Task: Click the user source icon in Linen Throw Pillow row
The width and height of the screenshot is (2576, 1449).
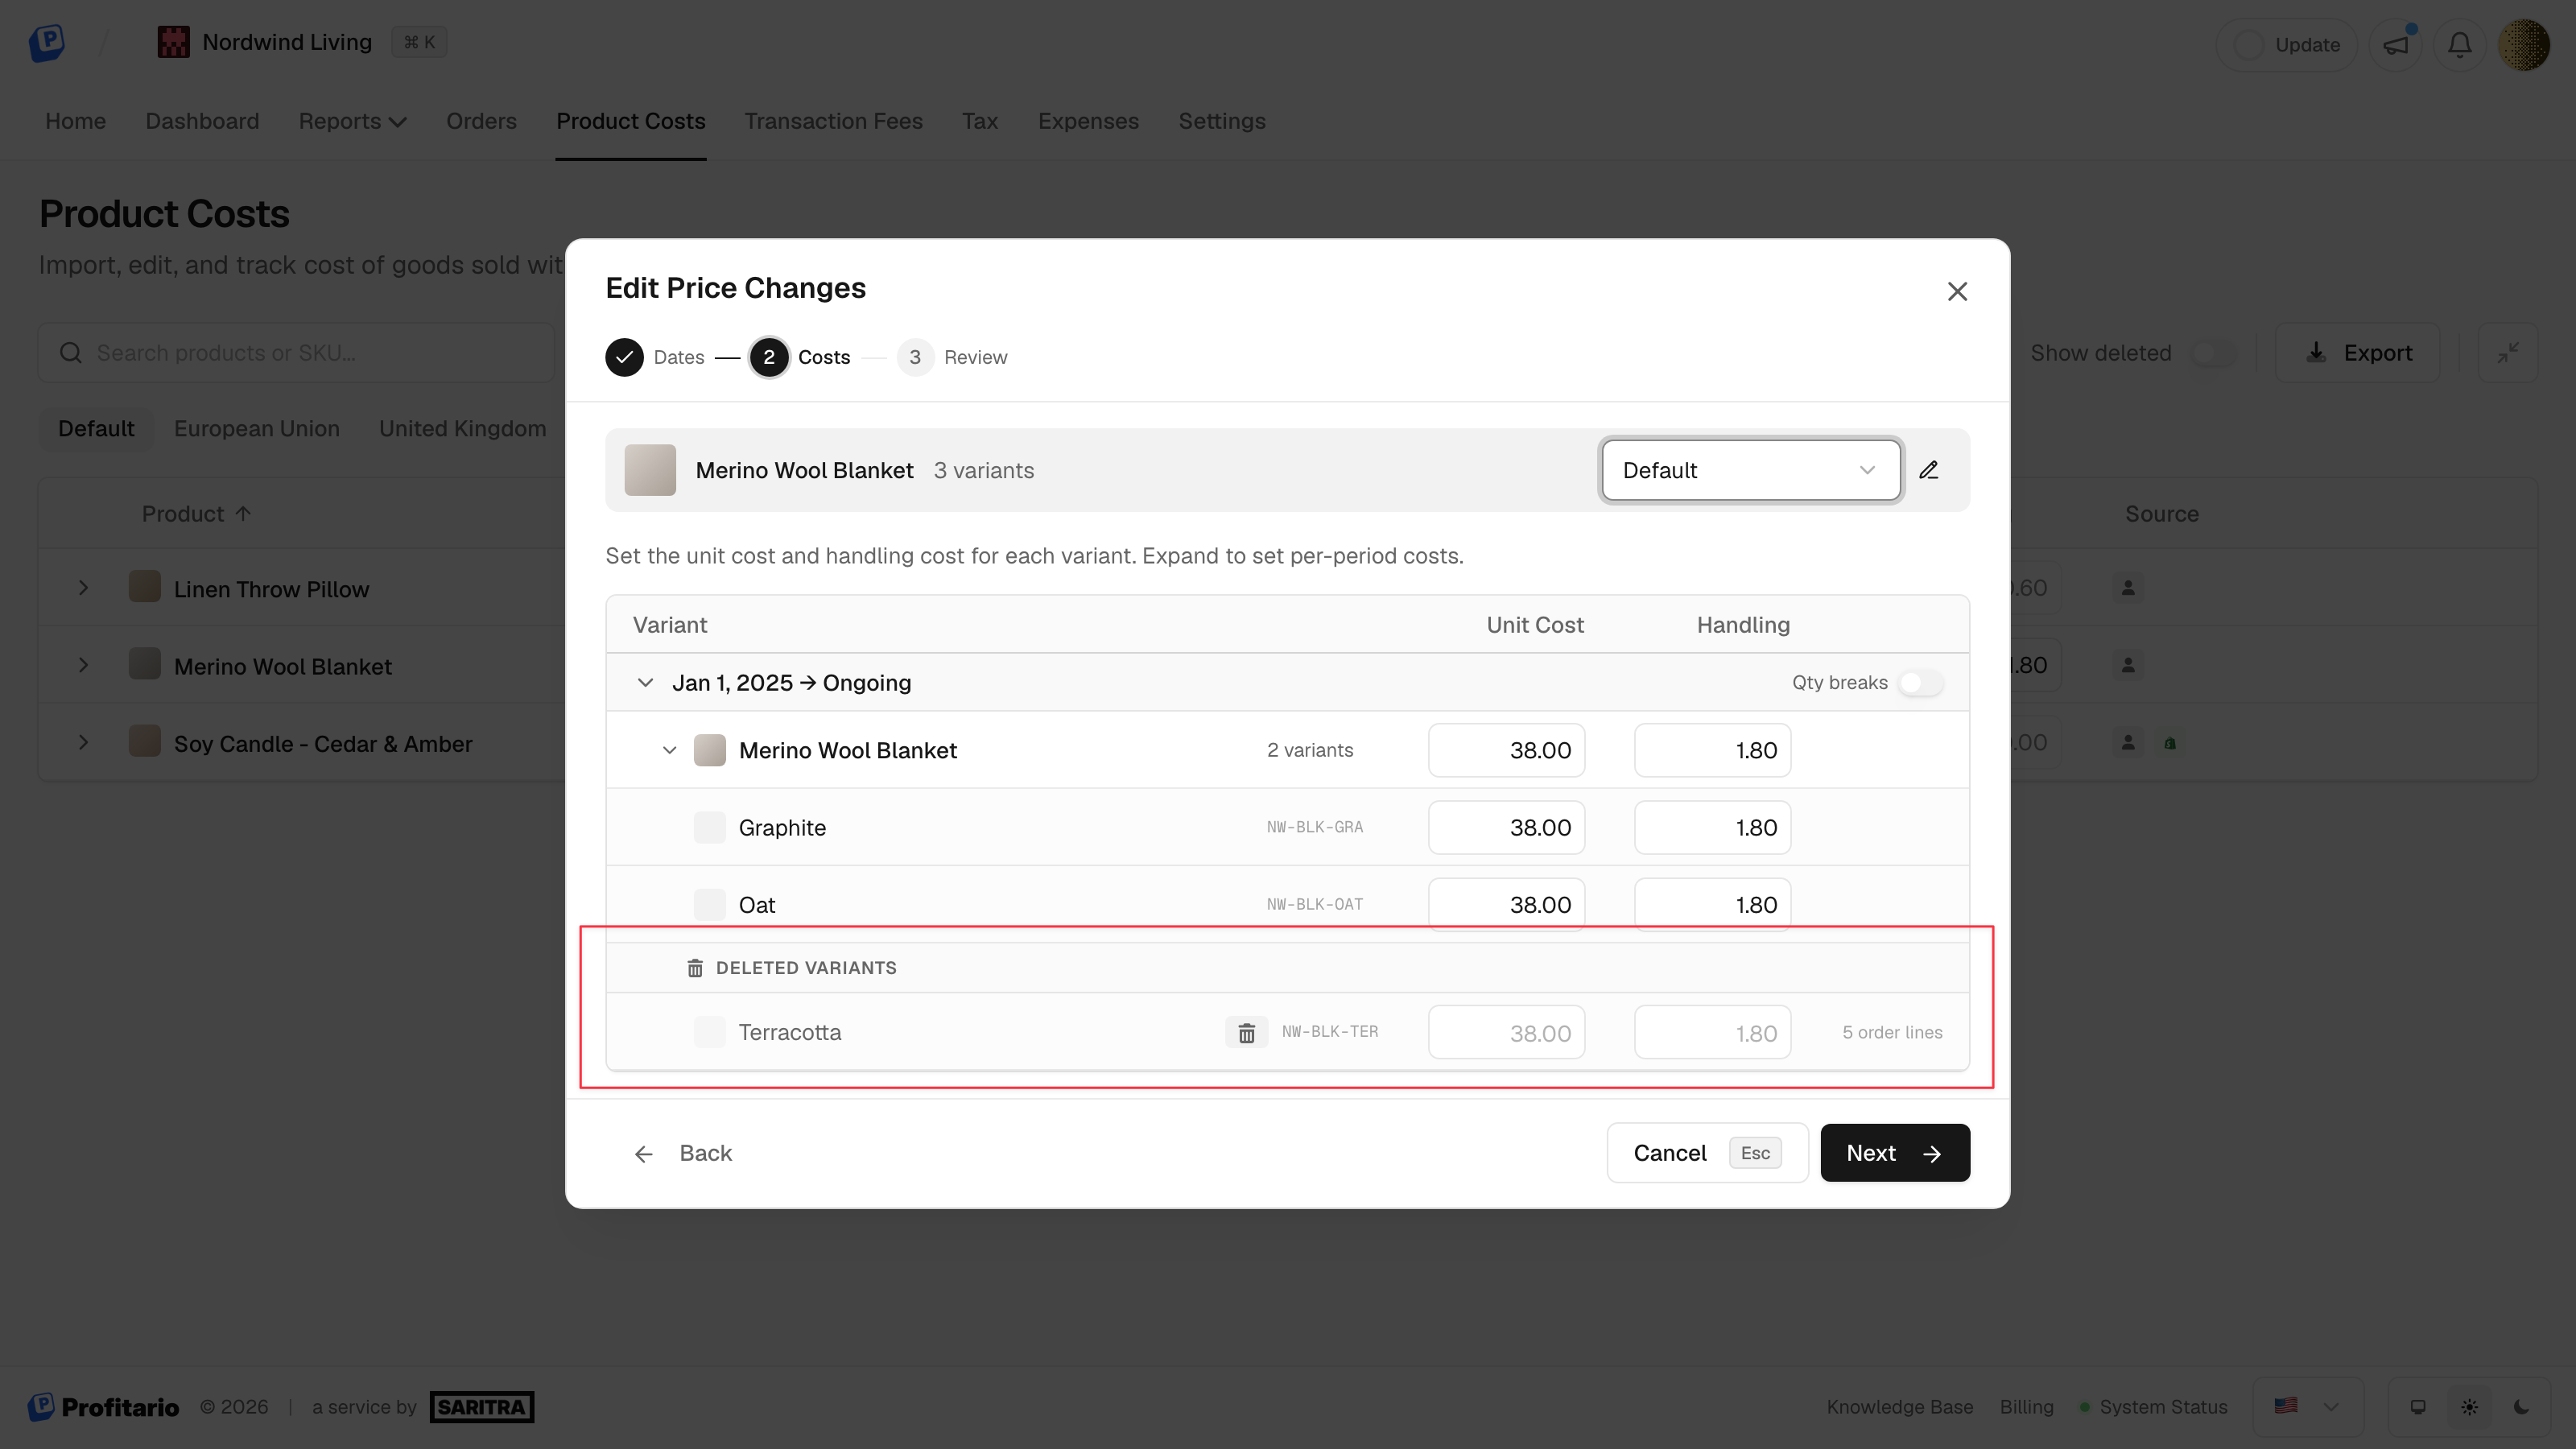Action: (x=2128, y=588)
